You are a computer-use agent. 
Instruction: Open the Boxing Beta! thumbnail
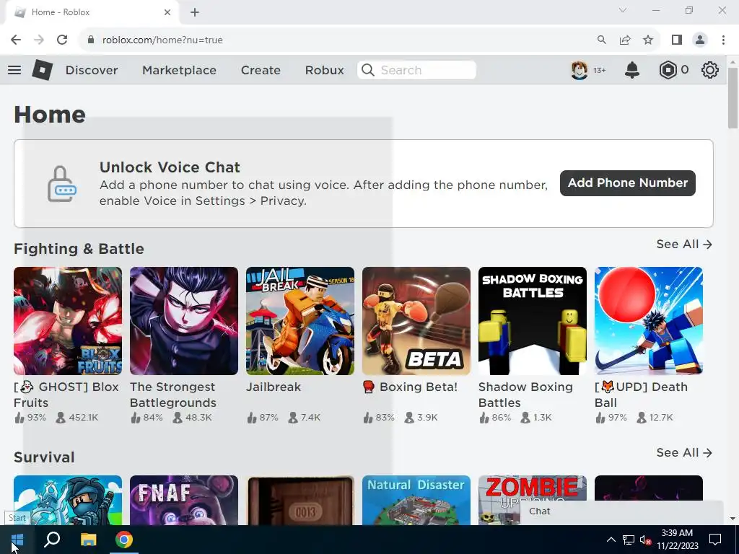point(416,321)
